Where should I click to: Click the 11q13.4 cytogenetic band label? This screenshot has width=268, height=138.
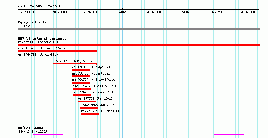[x=24, y=26]
